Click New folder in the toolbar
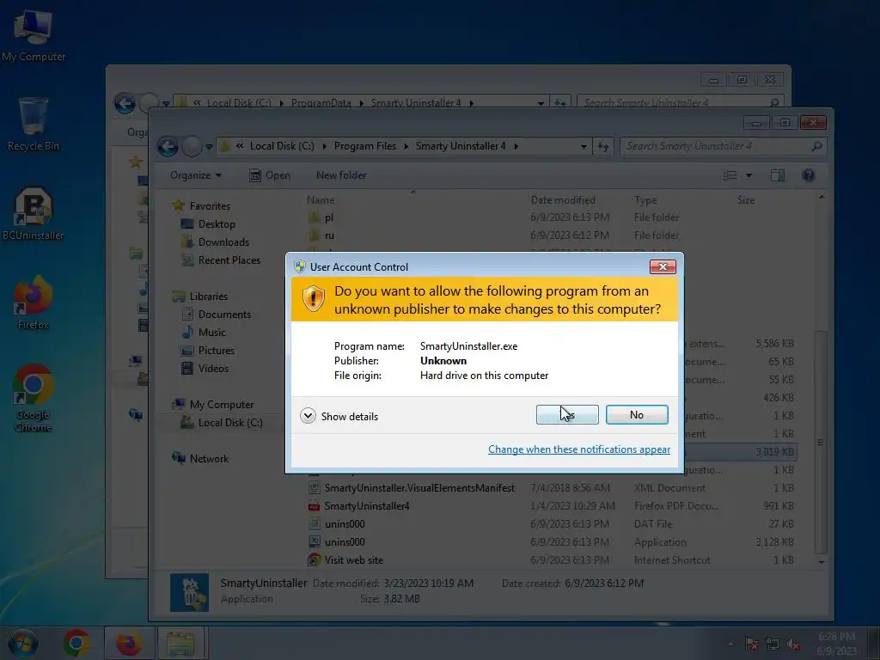 (x=341, y=175)
